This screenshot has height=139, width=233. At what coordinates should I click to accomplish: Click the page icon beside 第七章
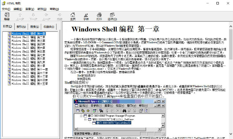coord(9,55)
